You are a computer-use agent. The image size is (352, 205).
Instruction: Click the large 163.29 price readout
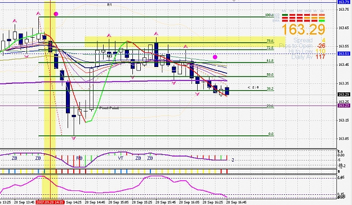coord(303,29)
